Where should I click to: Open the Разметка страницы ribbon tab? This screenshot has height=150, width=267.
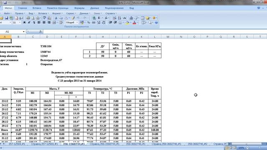click(58, 8)
